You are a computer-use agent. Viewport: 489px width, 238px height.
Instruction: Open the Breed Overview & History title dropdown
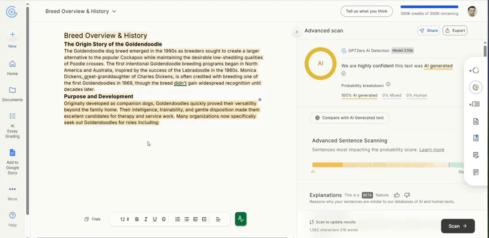[x=114, y=11]
